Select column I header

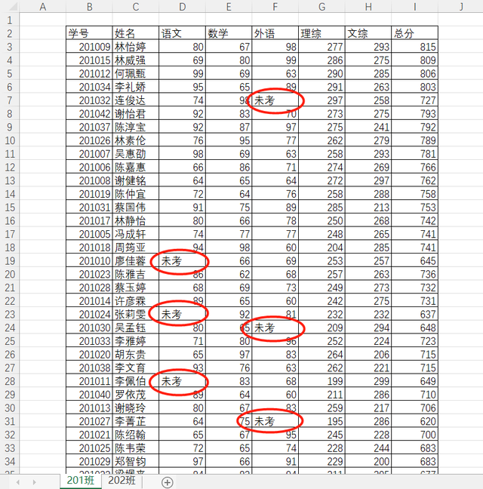pyautogui.click(x=415, y=7)
